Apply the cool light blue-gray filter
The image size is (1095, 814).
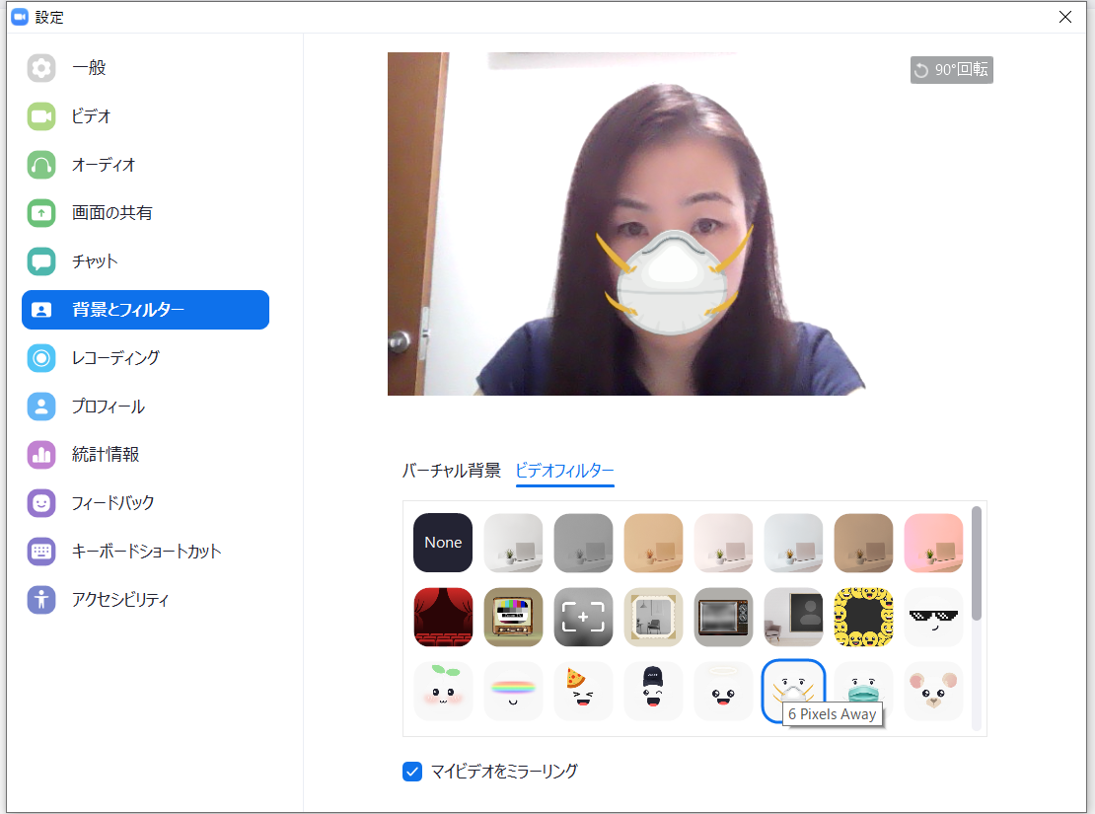coord(793,543)
